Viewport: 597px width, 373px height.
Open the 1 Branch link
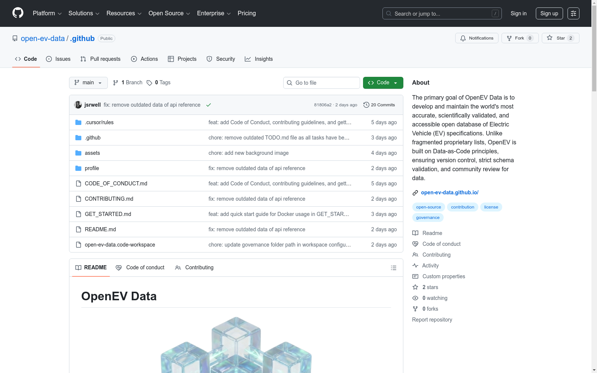128,82
